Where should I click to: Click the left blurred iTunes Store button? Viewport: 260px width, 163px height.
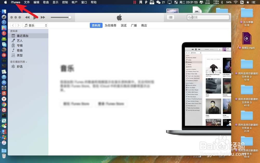pyautogui.click(x=76, y=104)
